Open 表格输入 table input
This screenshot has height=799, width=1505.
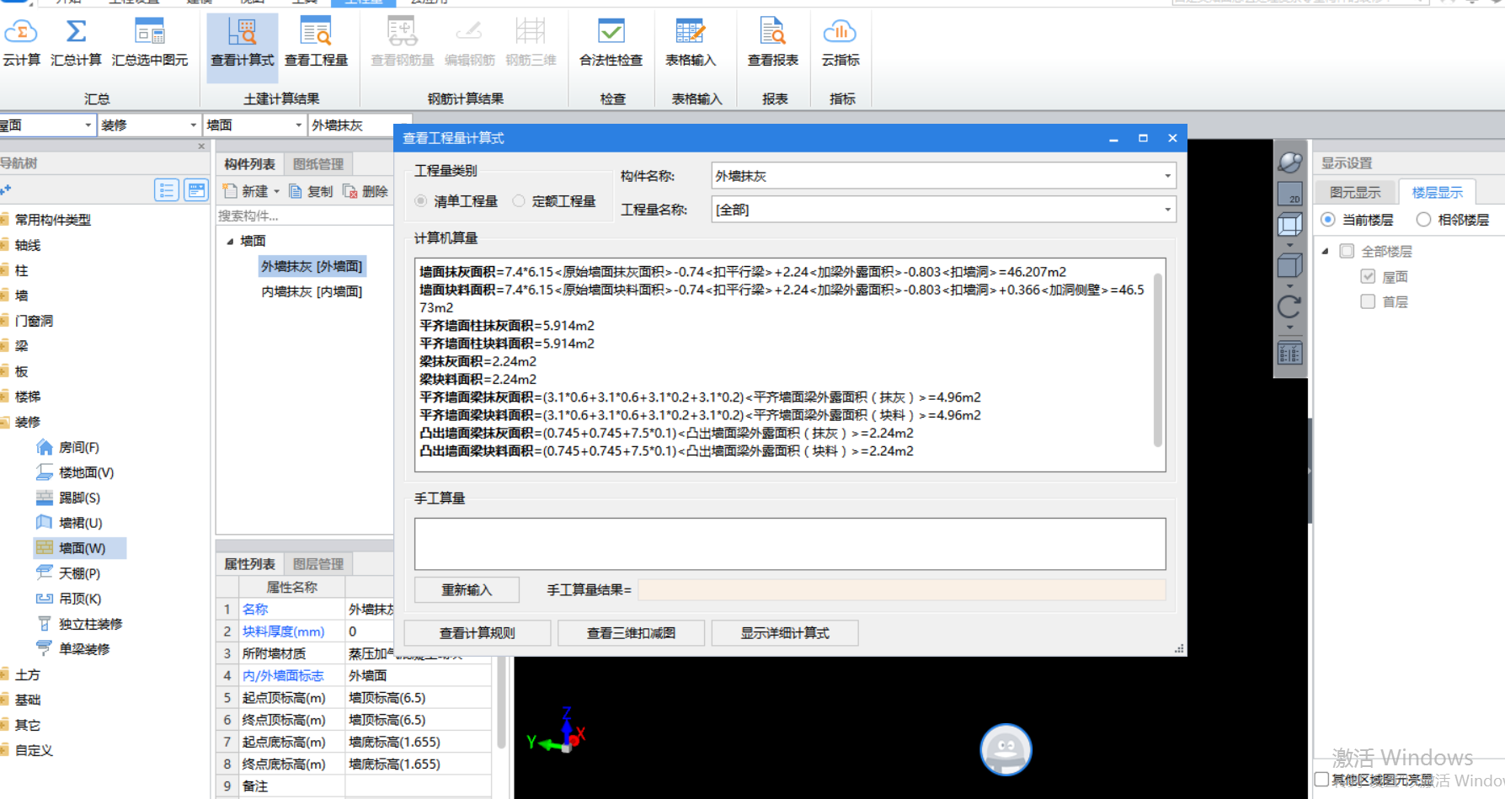click(x=691, y=43)
